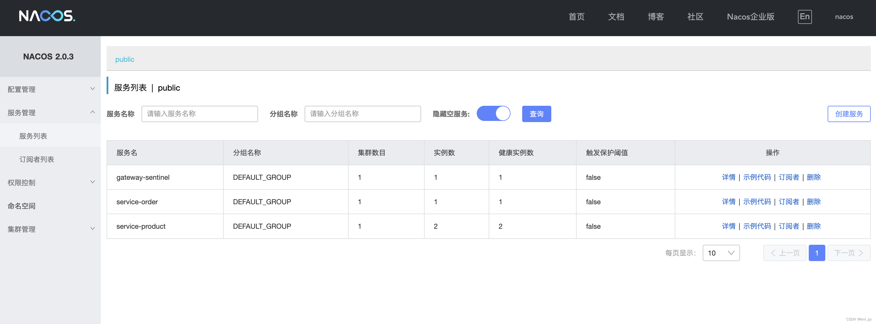Open the 每页显示 page size dropdown
The height and width of the screenshot is (324, 876).
click(721, 253)
